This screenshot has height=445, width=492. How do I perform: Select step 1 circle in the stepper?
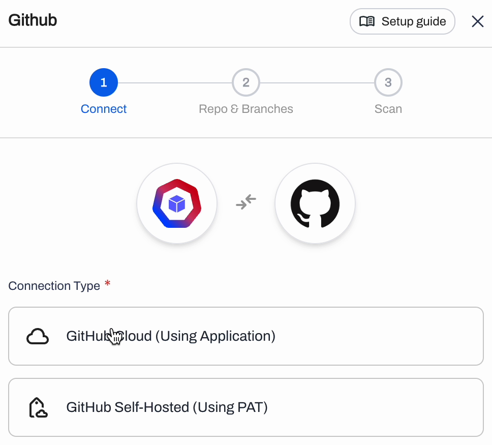(x=104, y=82)
